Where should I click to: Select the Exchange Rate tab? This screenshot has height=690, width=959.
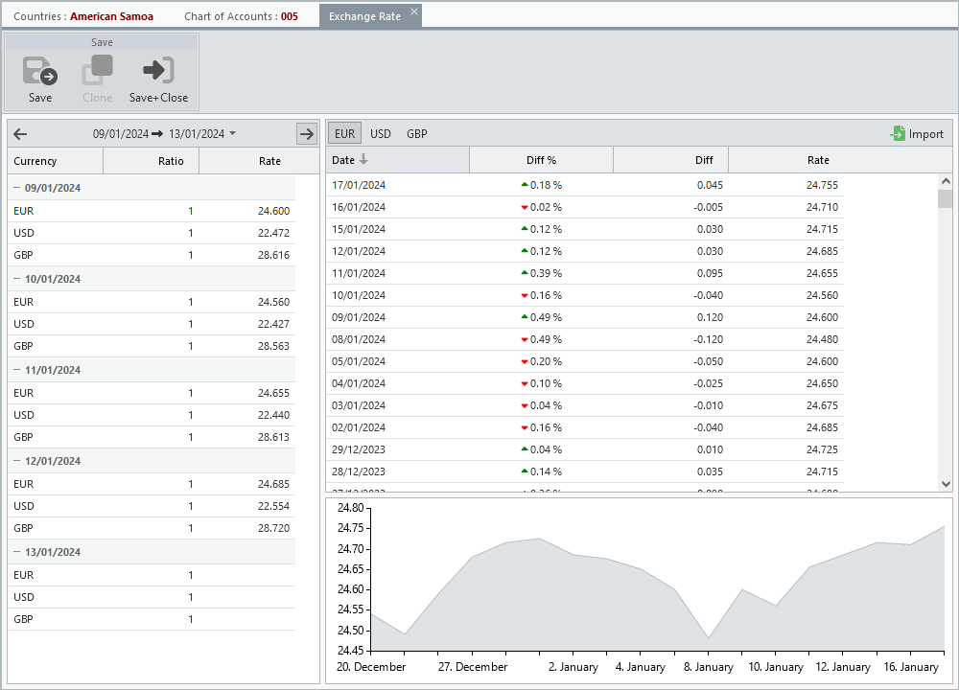point(364,16)
